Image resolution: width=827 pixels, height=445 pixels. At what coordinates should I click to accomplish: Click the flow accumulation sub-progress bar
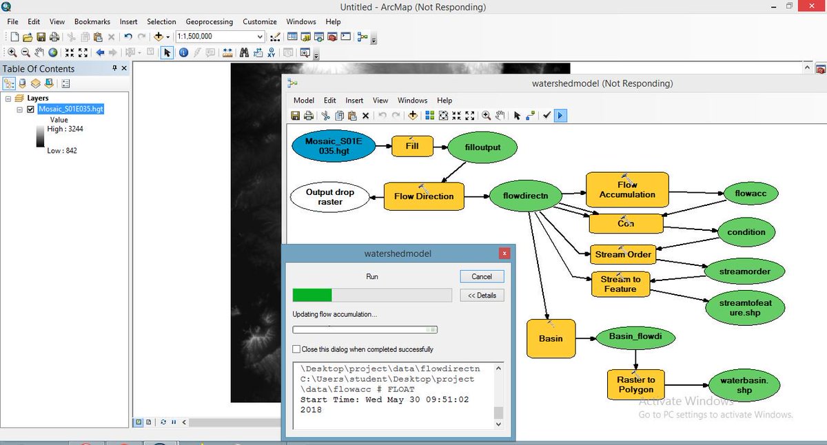pos(365,330)
